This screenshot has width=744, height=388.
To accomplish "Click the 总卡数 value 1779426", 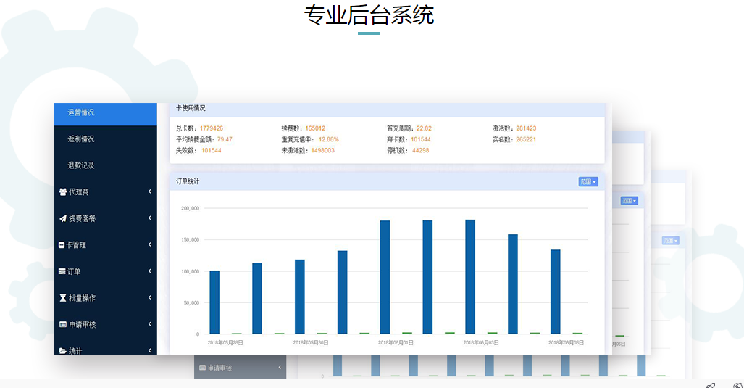I will (211, 128).
